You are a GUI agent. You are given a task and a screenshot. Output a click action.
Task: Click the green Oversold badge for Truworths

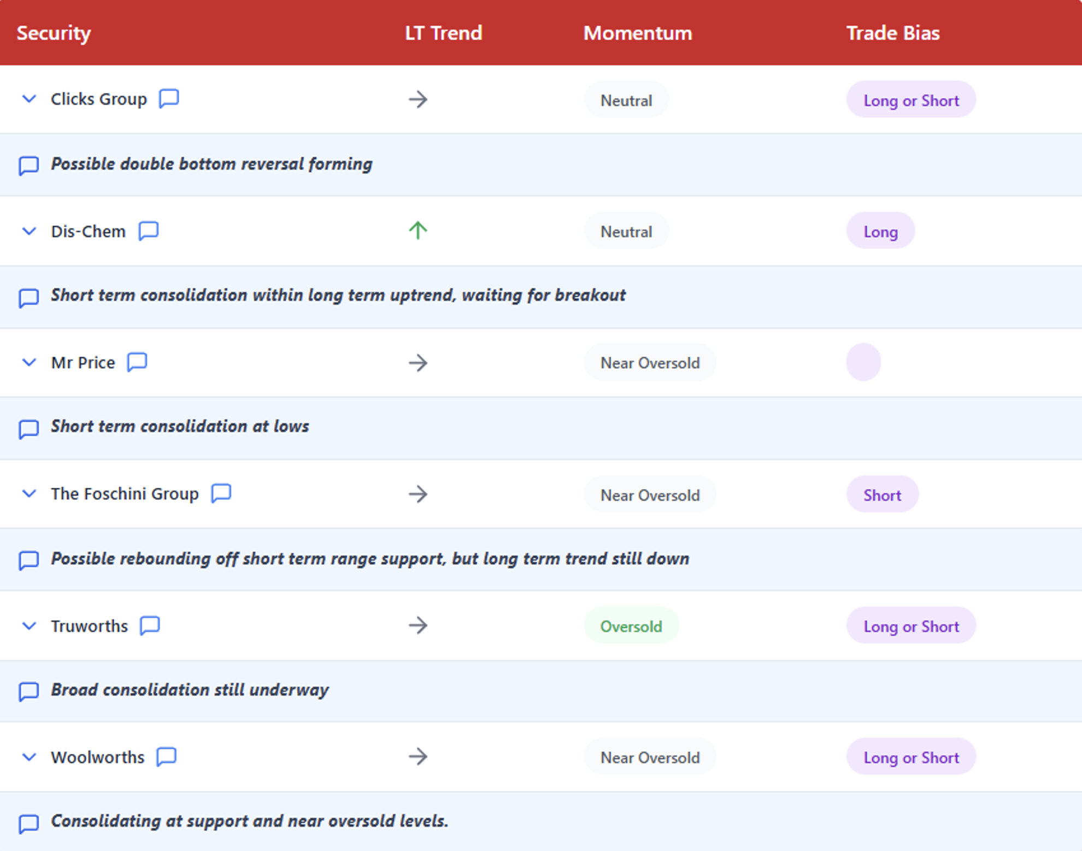pyautogui.click(x=631, y=626)
